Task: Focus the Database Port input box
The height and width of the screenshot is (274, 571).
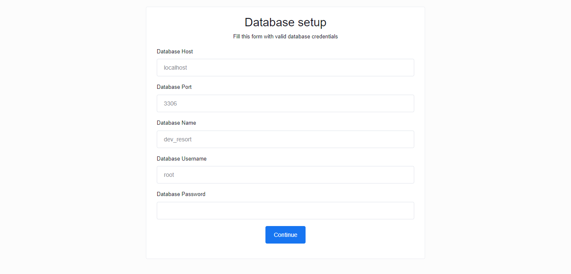Action: pyautogui.click(x=285, y=103)
